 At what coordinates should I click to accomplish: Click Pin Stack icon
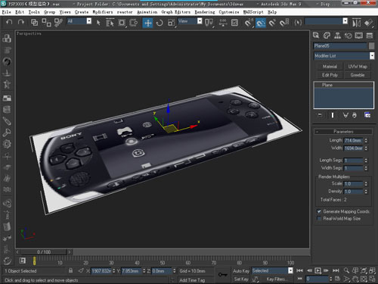click(320, 115)
